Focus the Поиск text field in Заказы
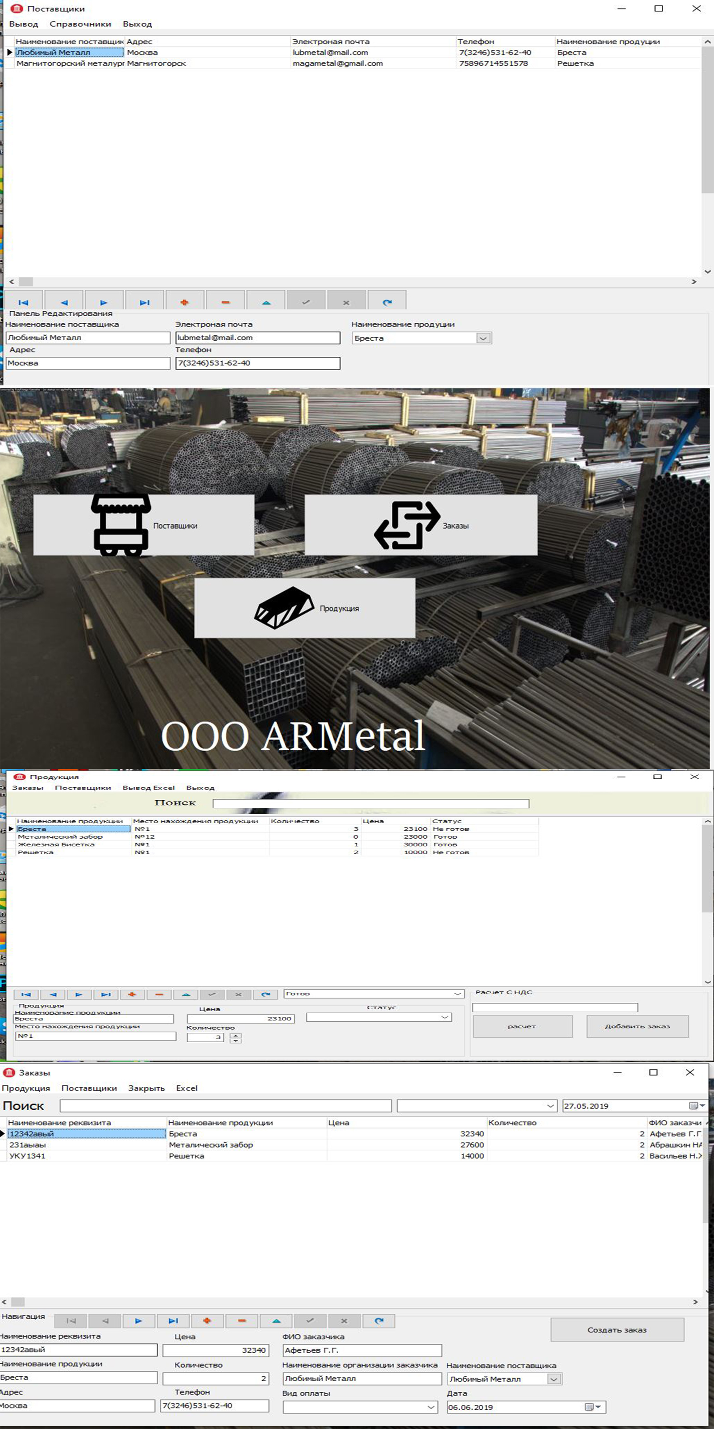 [x=226, y=1106]
